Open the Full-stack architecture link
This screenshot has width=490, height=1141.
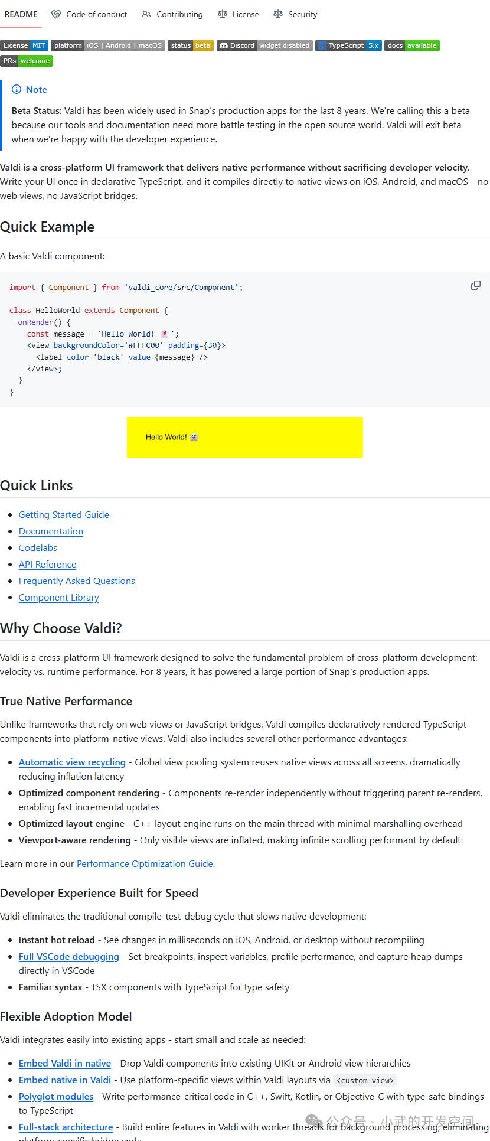[x=66, y=1127]
